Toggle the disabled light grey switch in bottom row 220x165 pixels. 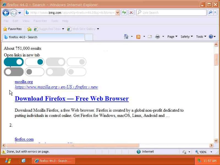pos(56,72)
